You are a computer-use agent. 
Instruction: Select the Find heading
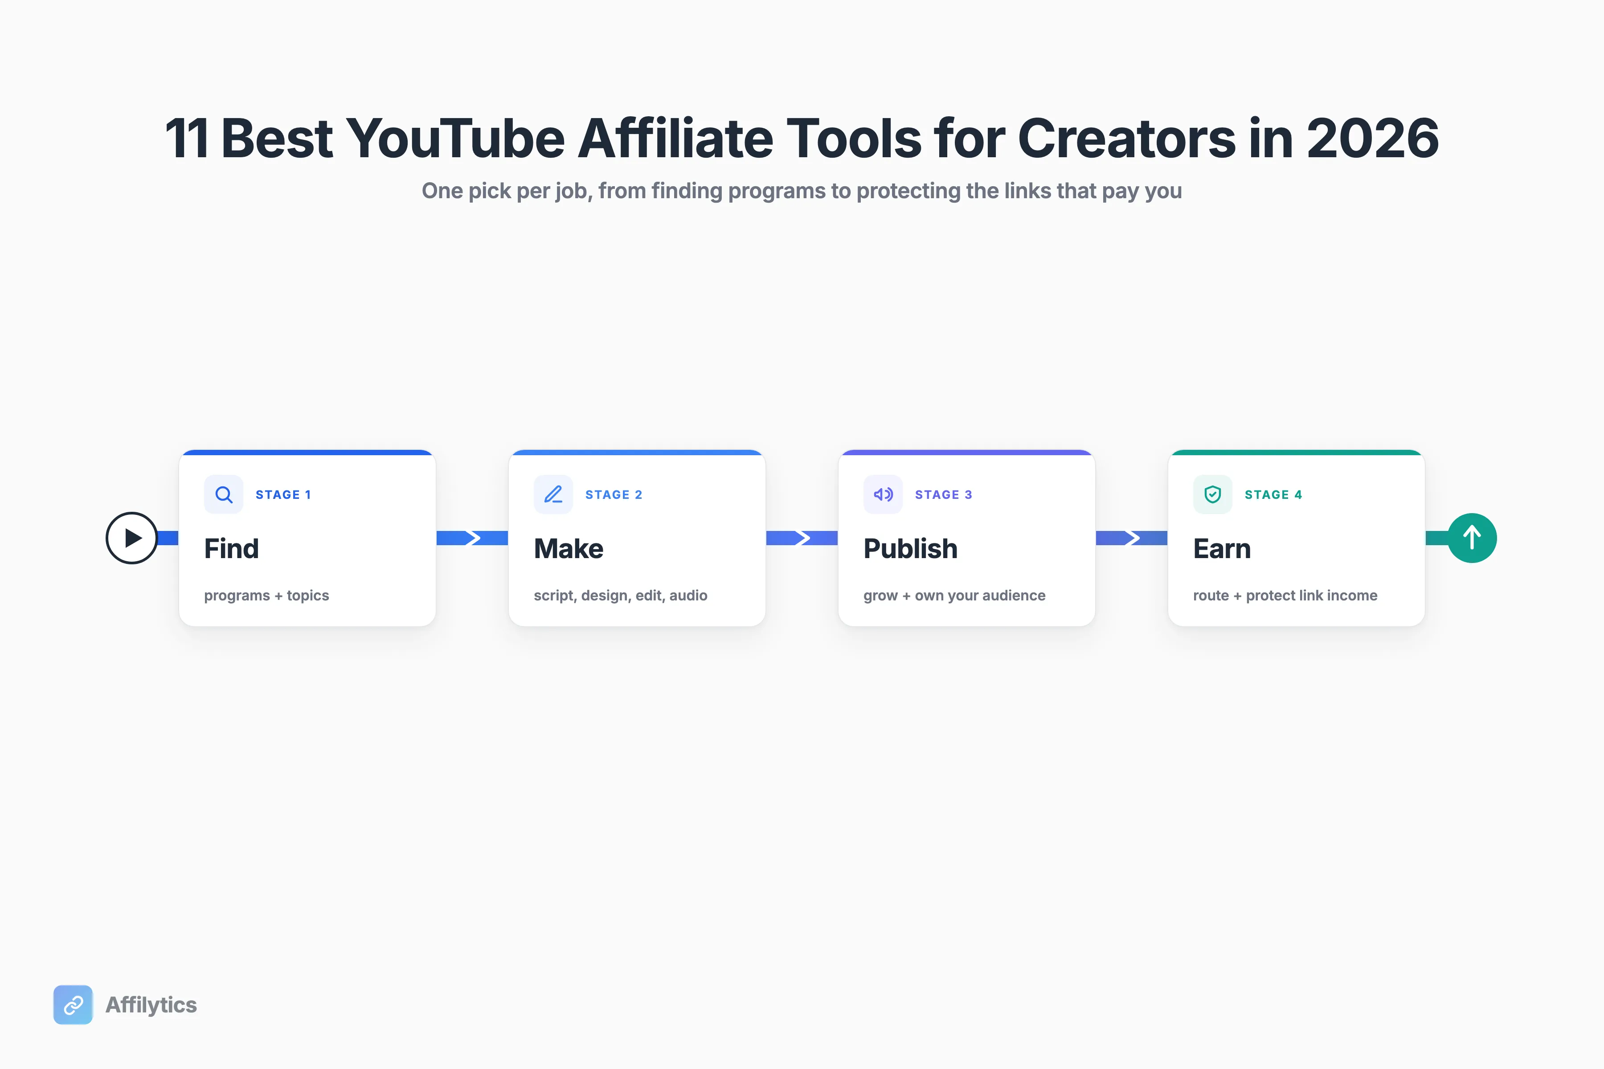tap(231, 549)
